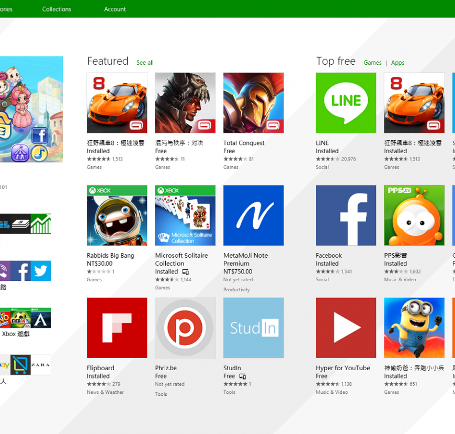This screenshot has width=455, height=434.
Task: Click the Productivity category label
Action: (236, 290)
